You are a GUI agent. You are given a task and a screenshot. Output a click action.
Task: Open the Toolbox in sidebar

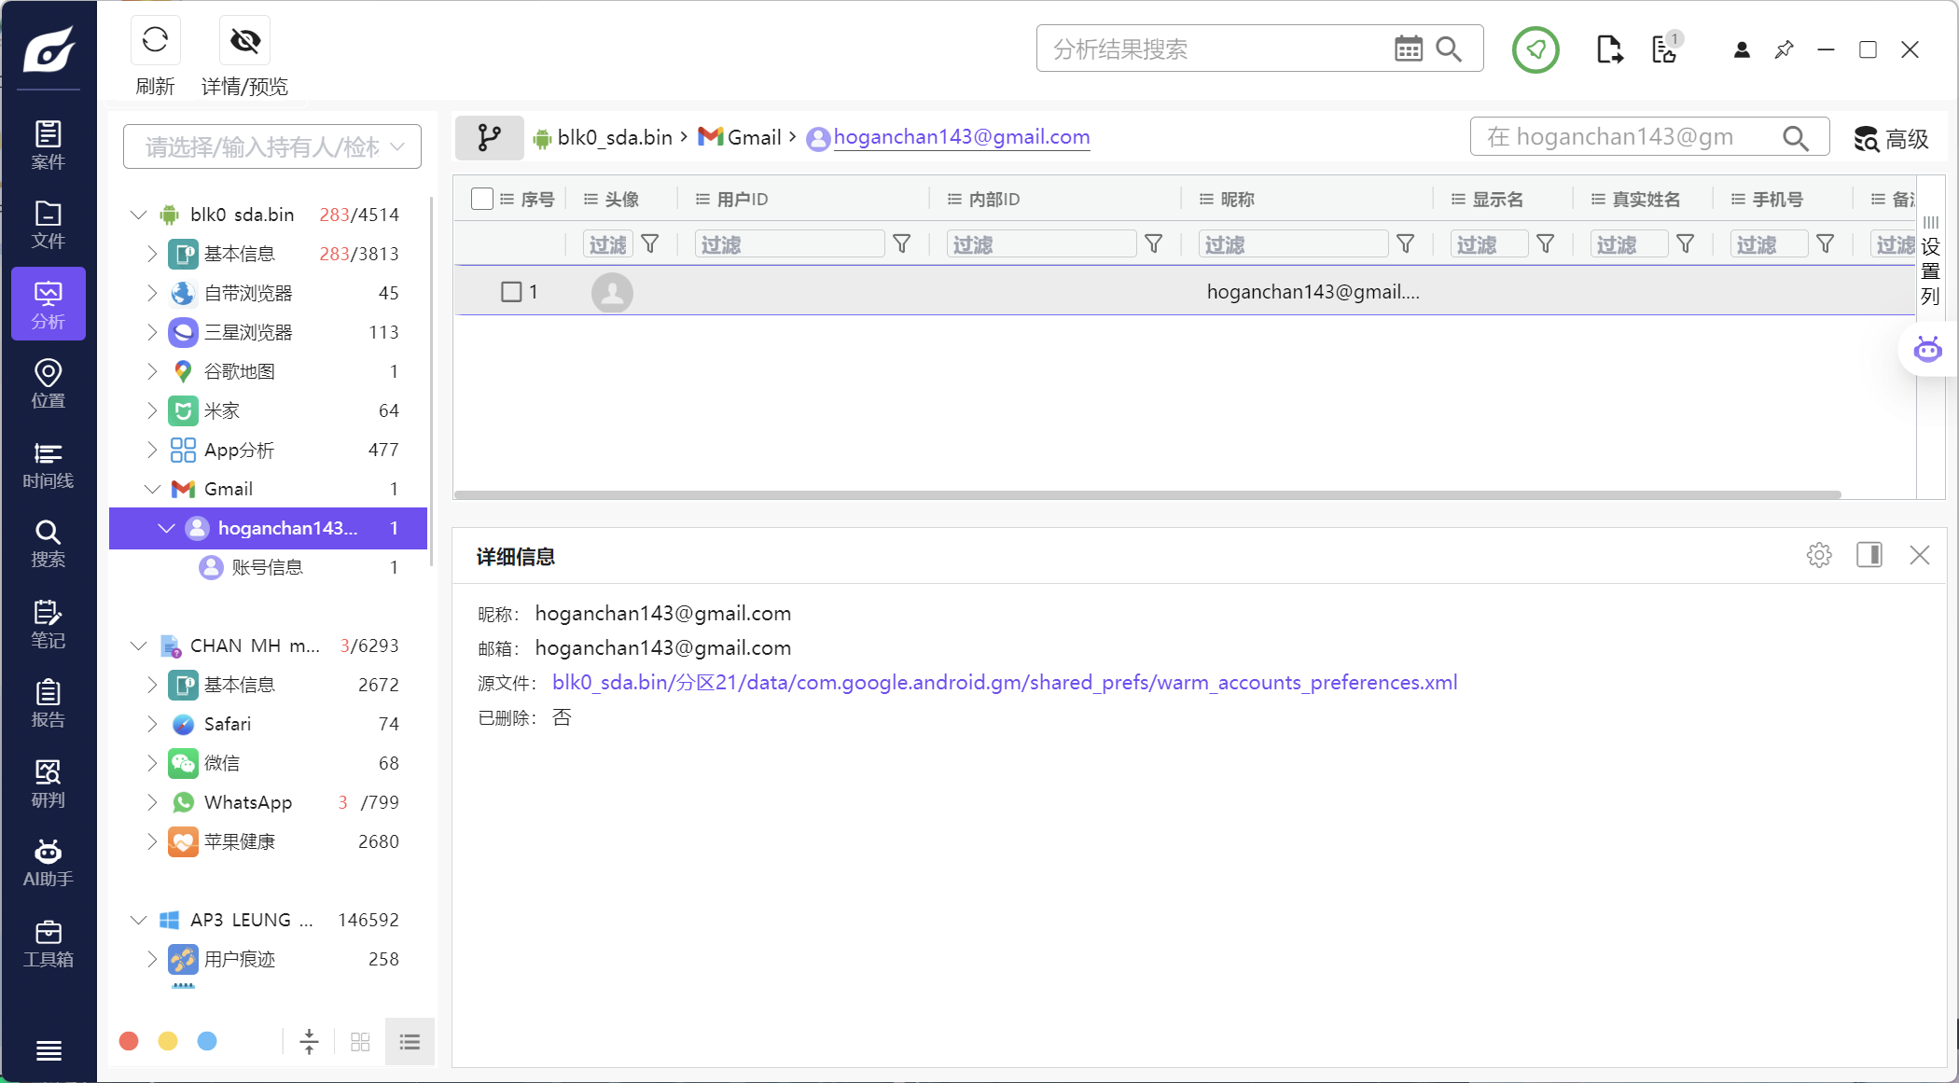[x=48, y=943]
